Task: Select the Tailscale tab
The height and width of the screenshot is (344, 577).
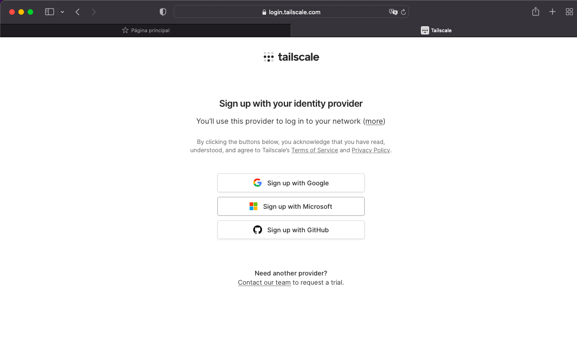Action: click(x=436, y=30)
